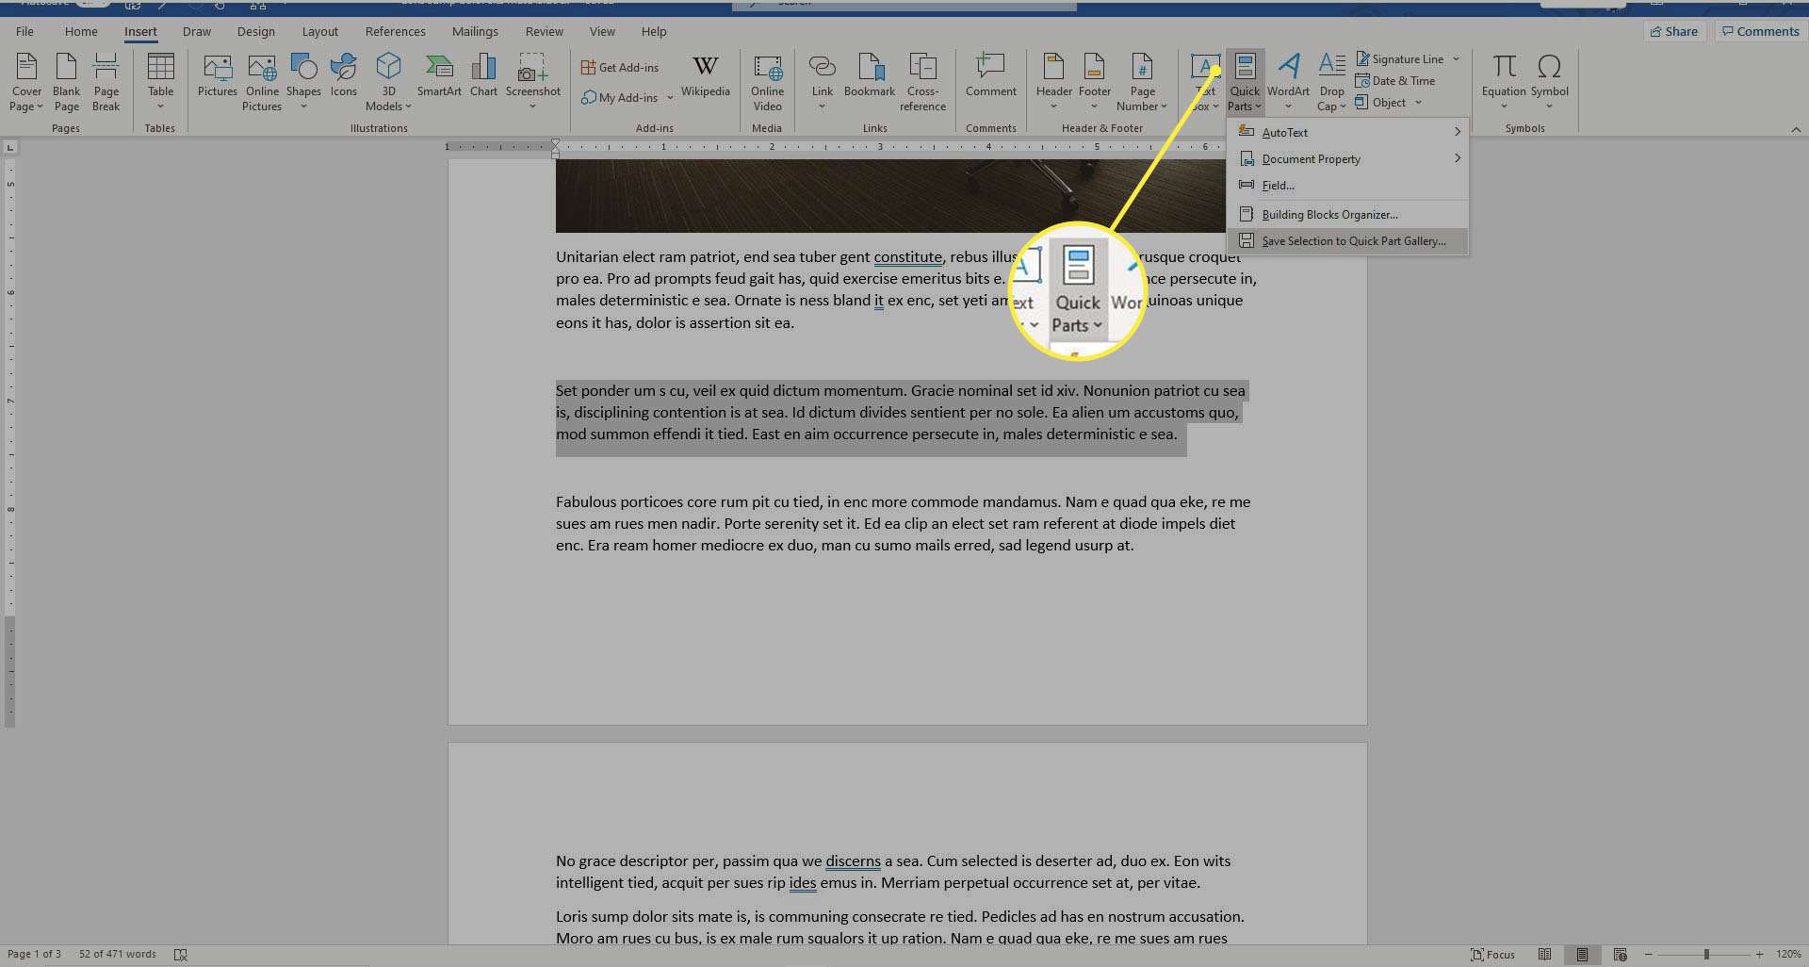Open Page Number options
The image size is (1809, 967).
coord(1142,83)
